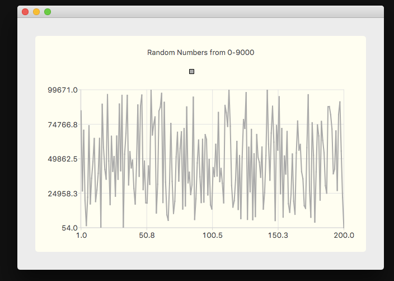Click the chart title 'Random Numbers from 0-9000'
Viewport: 394px width, 281px height.
200,52
